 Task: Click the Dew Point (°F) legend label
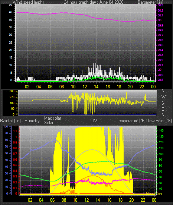point(159,121)
